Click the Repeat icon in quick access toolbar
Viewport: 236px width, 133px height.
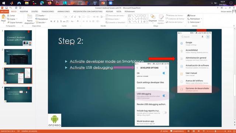16,8
